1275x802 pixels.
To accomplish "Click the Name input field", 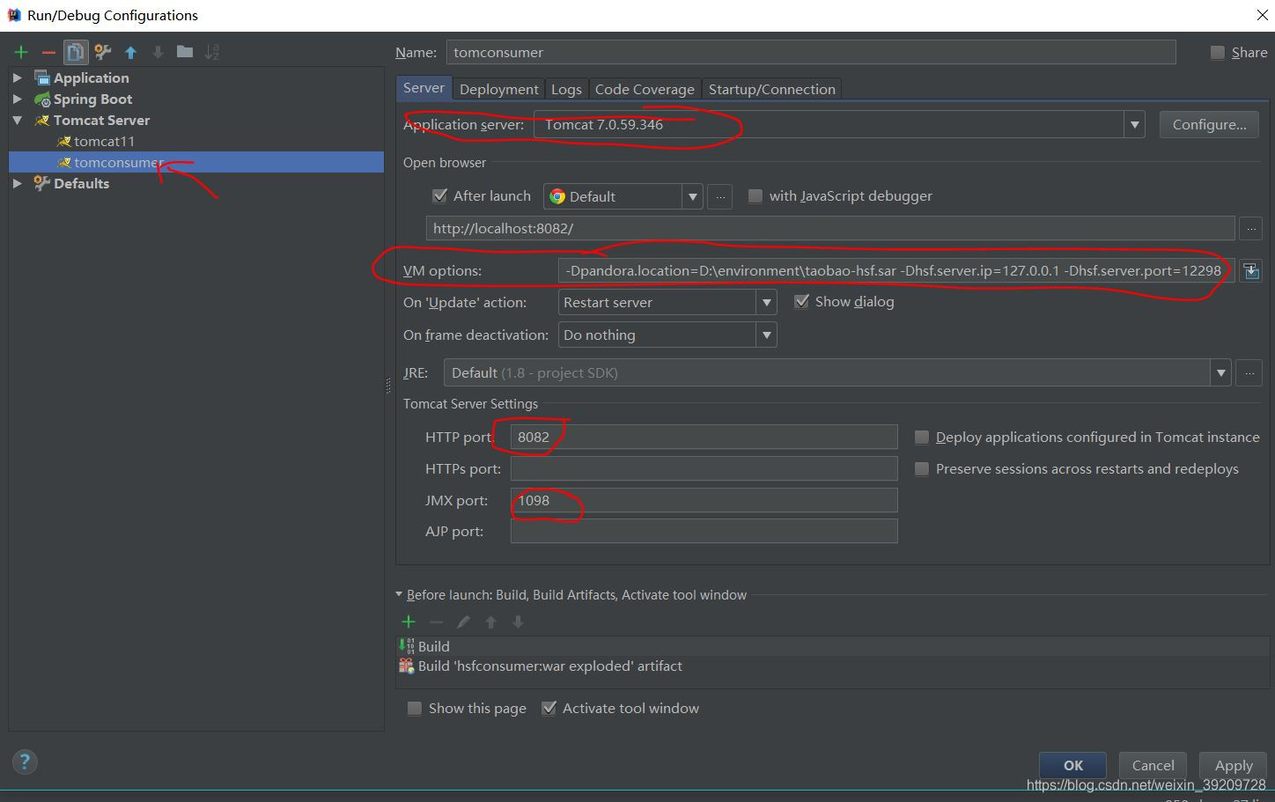I will (x=811, y=53).
